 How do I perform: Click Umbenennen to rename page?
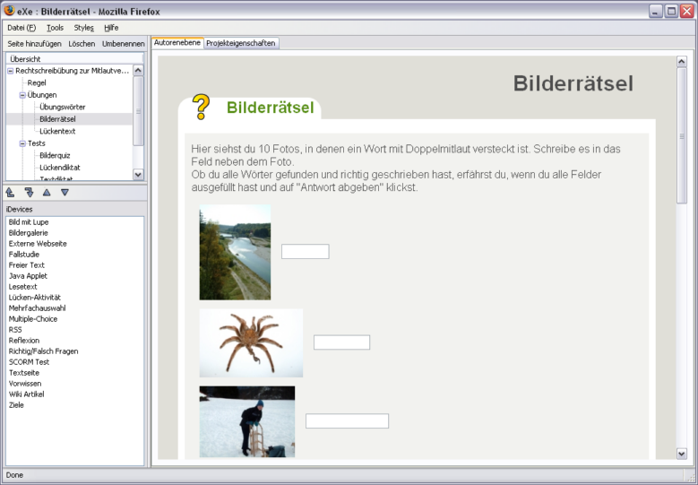(x=124, y=44)
